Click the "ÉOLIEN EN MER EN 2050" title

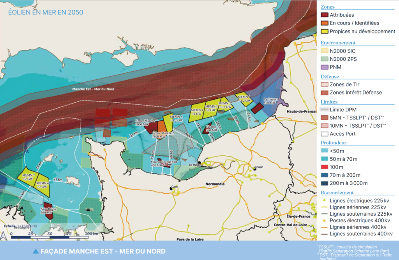click(45, 12)
